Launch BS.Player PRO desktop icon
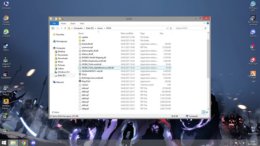Viewport: 260px width, 146px height. coord(253,6)
